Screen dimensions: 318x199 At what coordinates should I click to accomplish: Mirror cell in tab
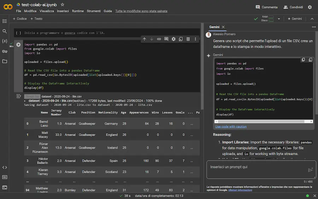tap(181, 39)
